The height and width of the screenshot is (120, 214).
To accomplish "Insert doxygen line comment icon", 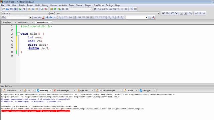I will [177, 13].
